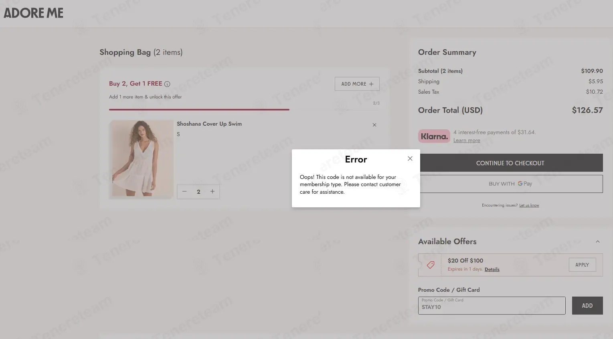Viewport: 613px width, 339px height.
Task: Decrease item quantity with minus
Action: 184,191
